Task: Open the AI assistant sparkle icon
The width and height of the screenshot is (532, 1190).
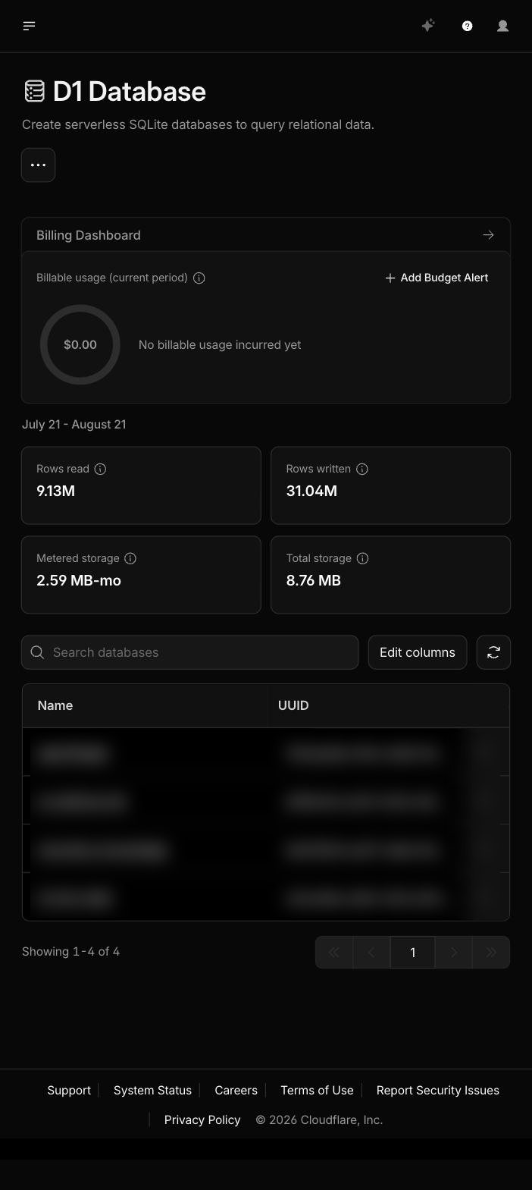Action: coord(428,26)
